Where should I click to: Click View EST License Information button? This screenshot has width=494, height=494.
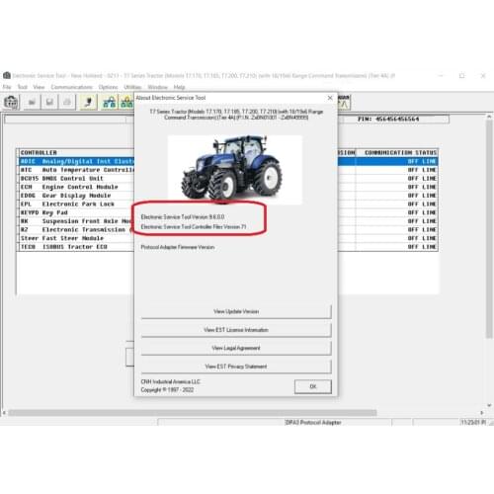[x=236, y=330]
